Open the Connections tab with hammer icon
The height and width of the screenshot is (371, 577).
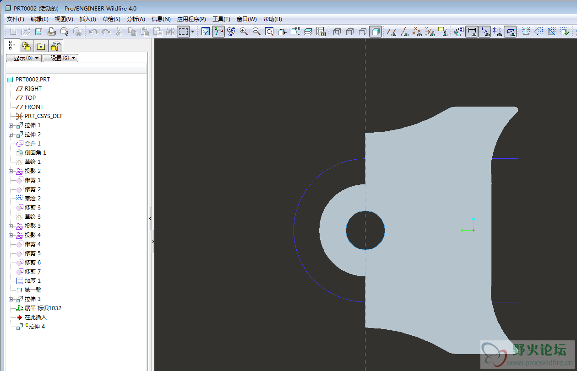[56, 46]
